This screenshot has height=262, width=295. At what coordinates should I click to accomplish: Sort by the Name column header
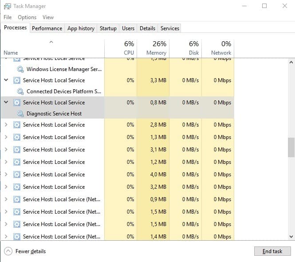52,48
